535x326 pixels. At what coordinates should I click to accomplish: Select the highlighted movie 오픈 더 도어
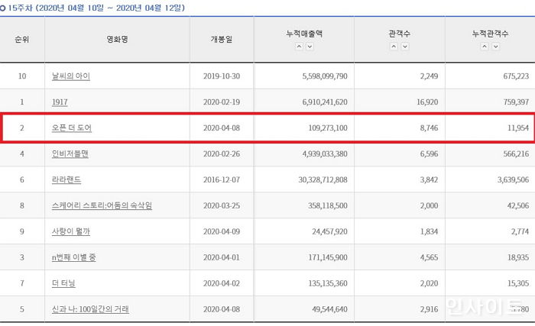tap(71, 128)
